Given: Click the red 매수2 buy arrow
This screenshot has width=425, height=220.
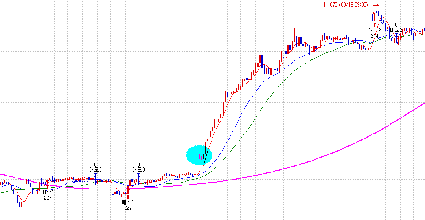Looking at the screenshot, I should point(374,24).
